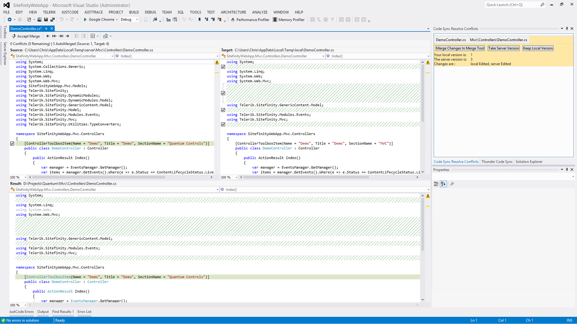This screenshot has height=324, width=577.
Task: Open the ARCHITECTURE menu
Action: [233, 12]
